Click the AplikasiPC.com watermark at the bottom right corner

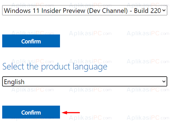148,118
